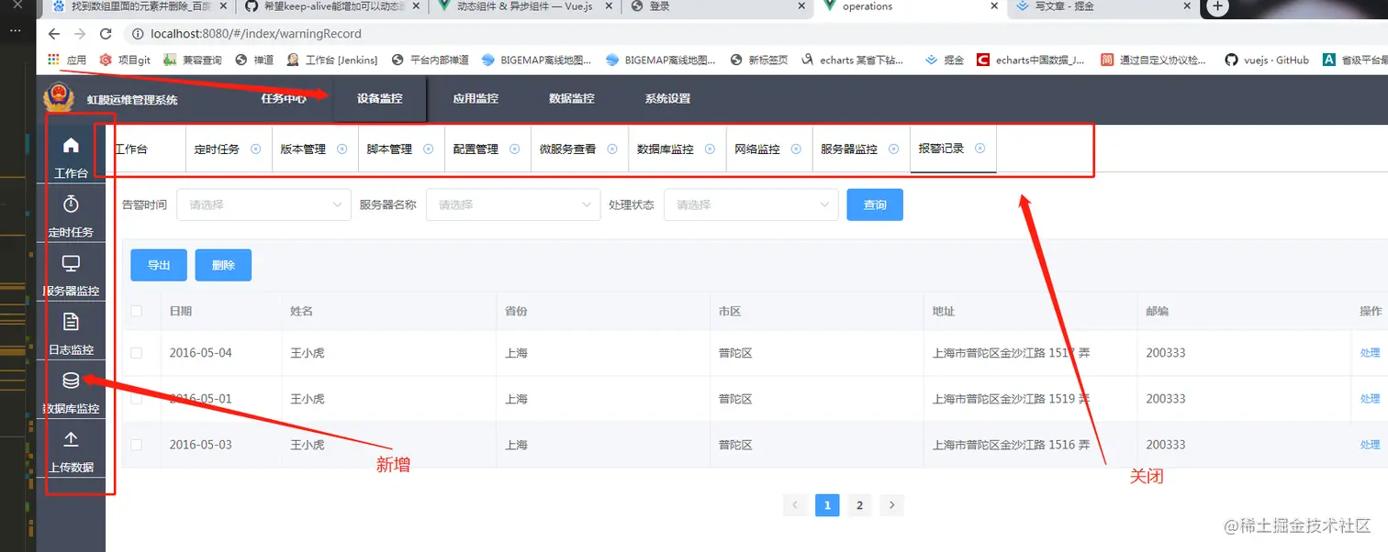1388x552 pixels.
Task: Click the 导出 export button
Action: 159,265
